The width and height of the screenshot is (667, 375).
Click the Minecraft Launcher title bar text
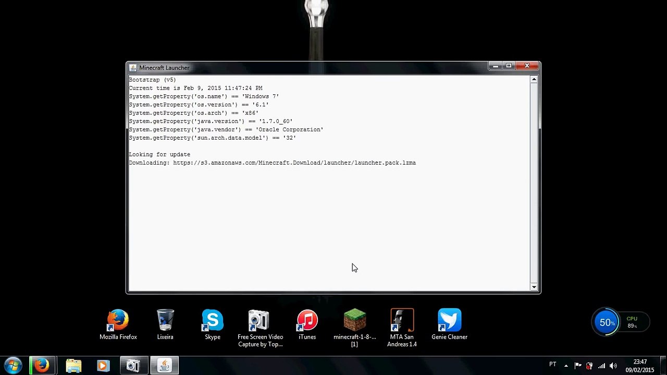click(164, 68)
